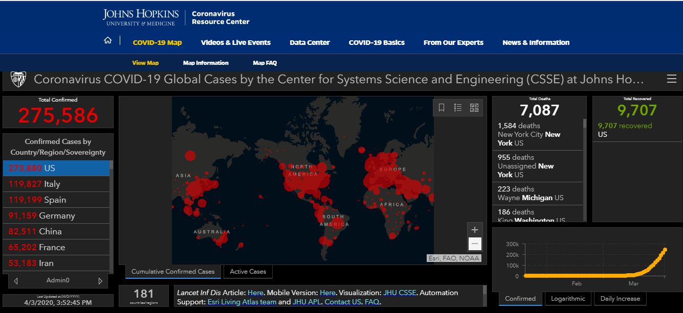
Task: Click the previous Admin arrow
Action: point(16,281)
